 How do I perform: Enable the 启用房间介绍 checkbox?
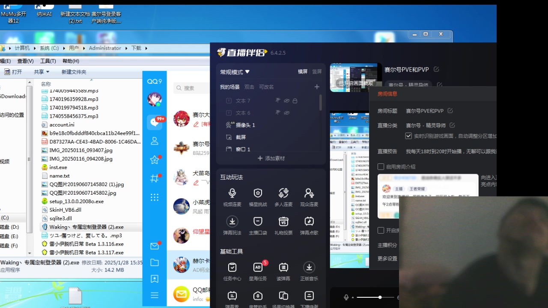[381, 167]
